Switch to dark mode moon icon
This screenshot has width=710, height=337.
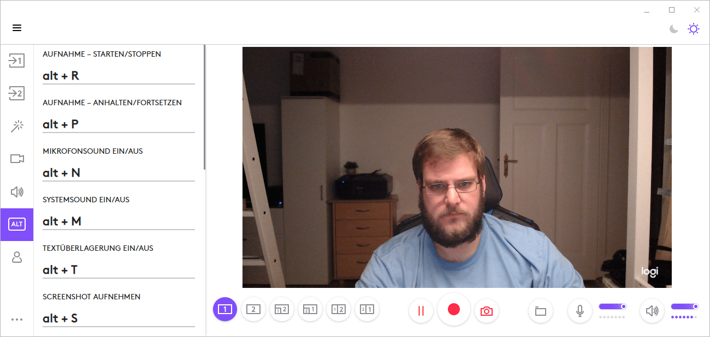[674, 29]
